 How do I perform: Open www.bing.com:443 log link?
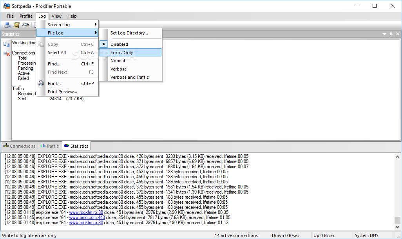pyautogui.click(x=87, y=217)
